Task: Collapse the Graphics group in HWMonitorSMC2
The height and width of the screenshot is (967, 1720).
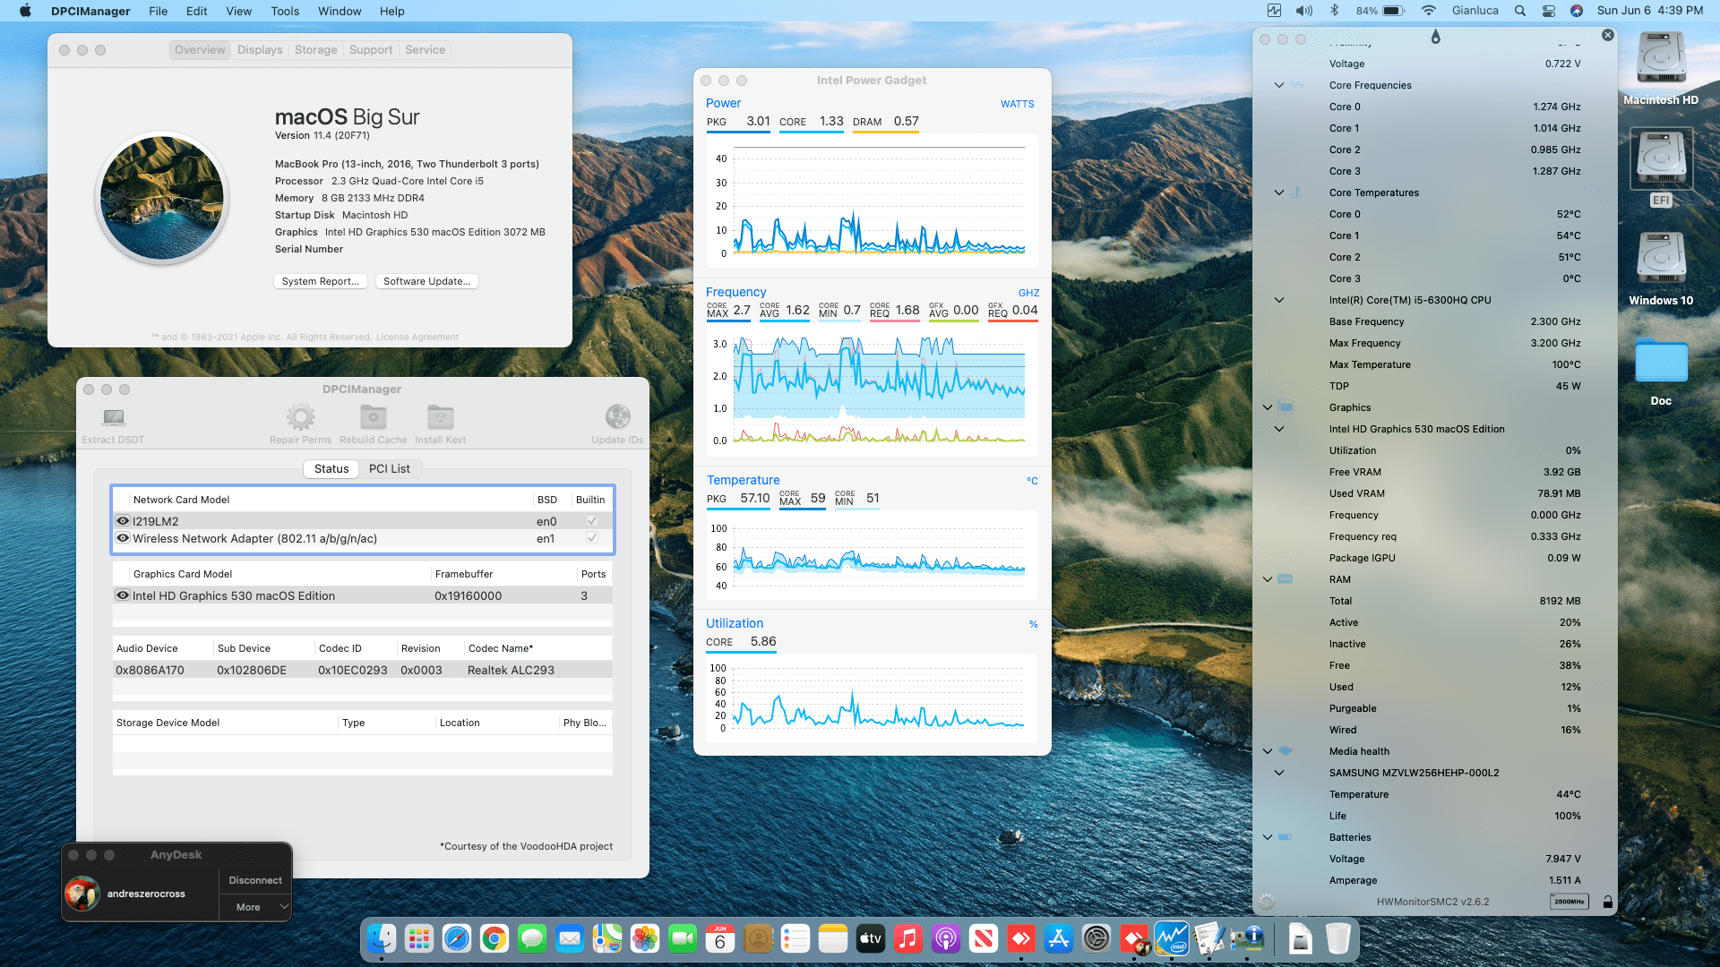Action: 1268,407
